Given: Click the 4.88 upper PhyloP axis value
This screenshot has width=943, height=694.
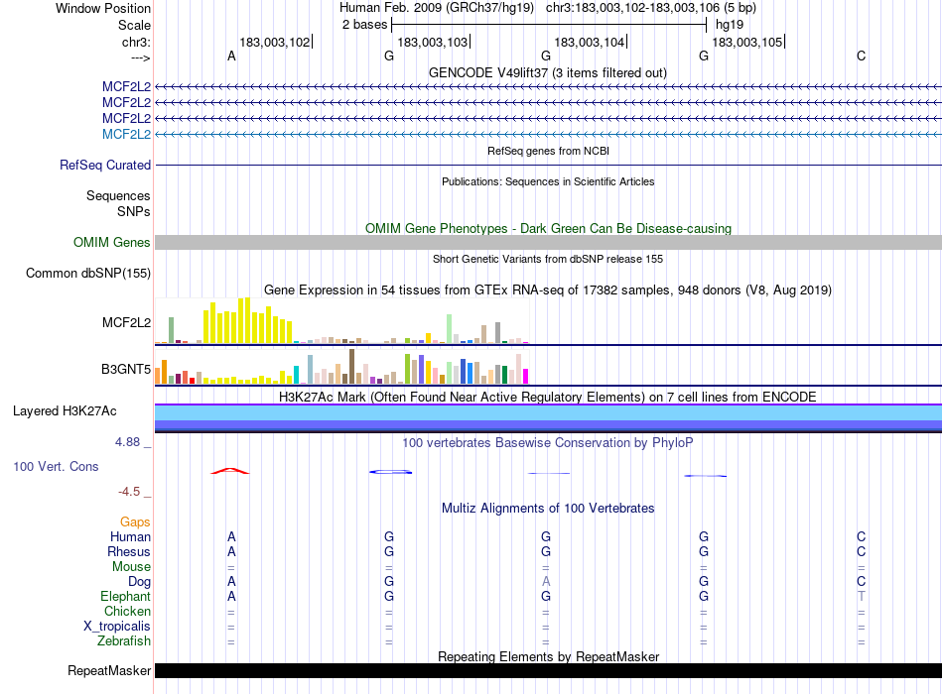Looking at the screenshot, I should pyautogui.click(x=127, y=442).
